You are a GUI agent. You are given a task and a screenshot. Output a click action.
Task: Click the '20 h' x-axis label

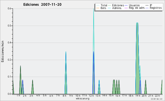coord(144,96)
